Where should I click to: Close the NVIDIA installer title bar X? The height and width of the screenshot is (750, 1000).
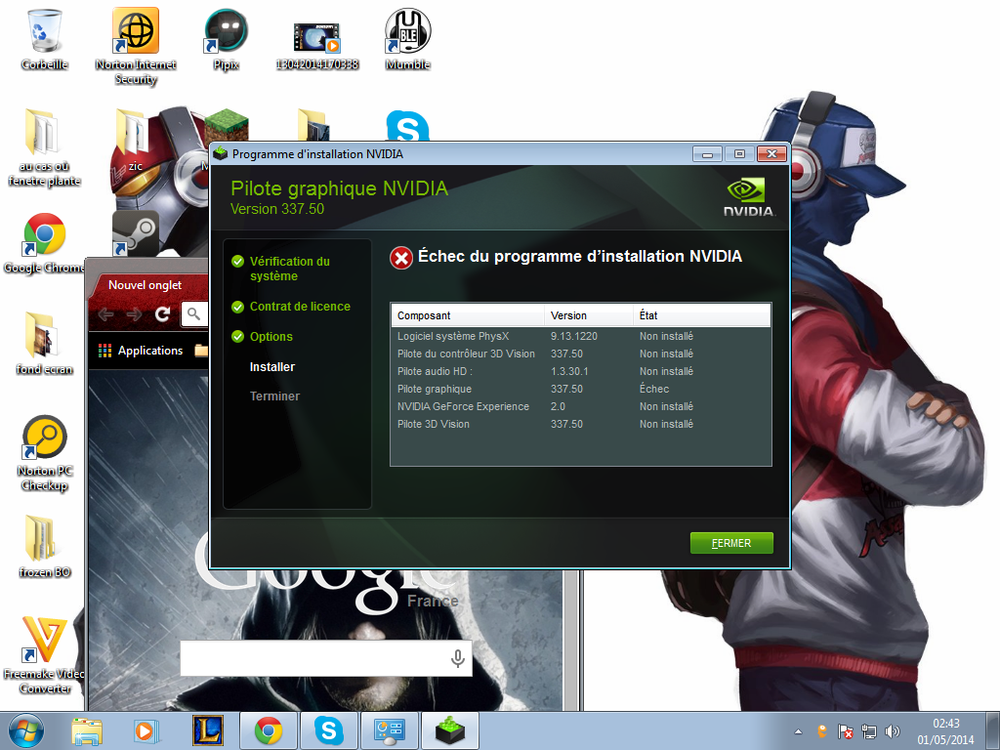tap(771, 154)
